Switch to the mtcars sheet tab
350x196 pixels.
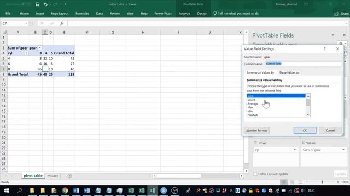52,176
